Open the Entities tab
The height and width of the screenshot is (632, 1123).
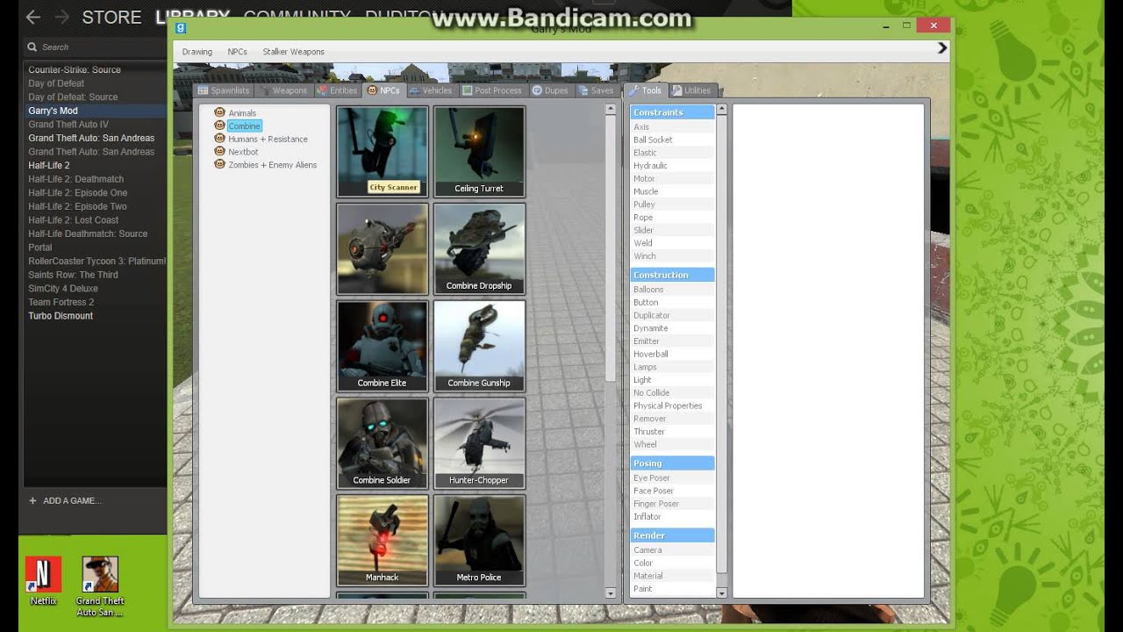(337, 90)
